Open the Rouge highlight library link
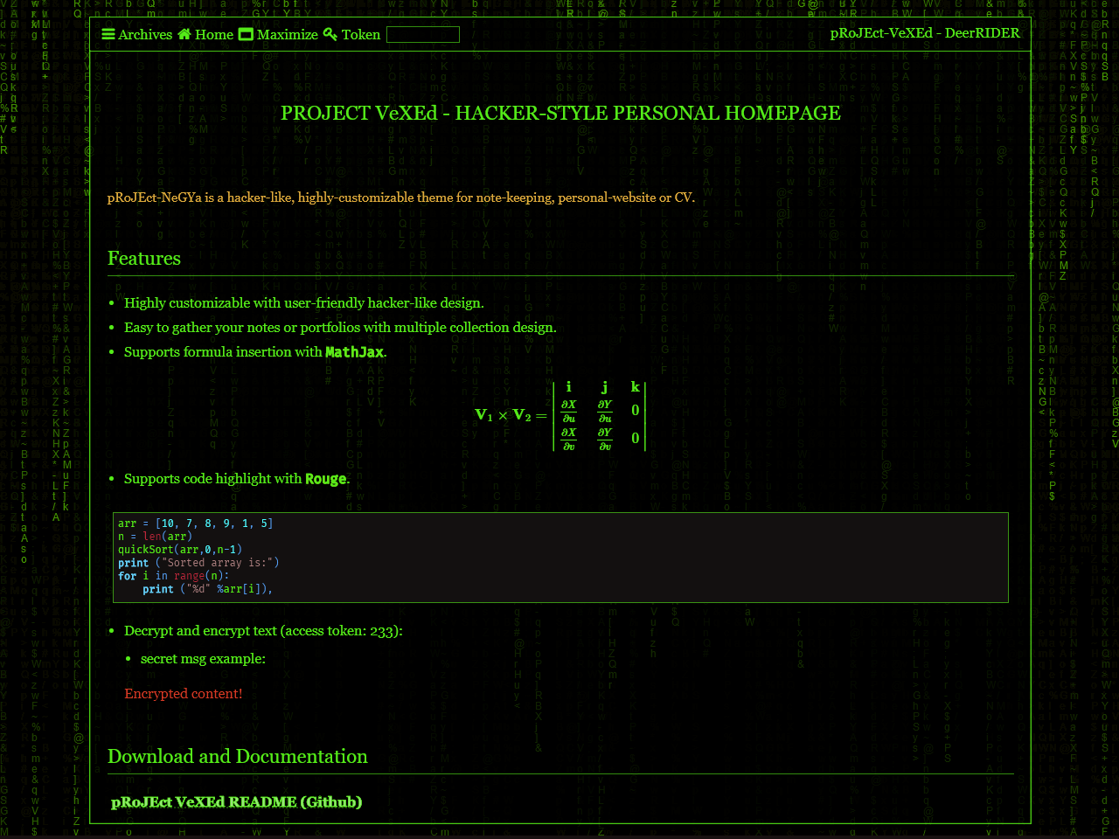 tap(325, 479)
